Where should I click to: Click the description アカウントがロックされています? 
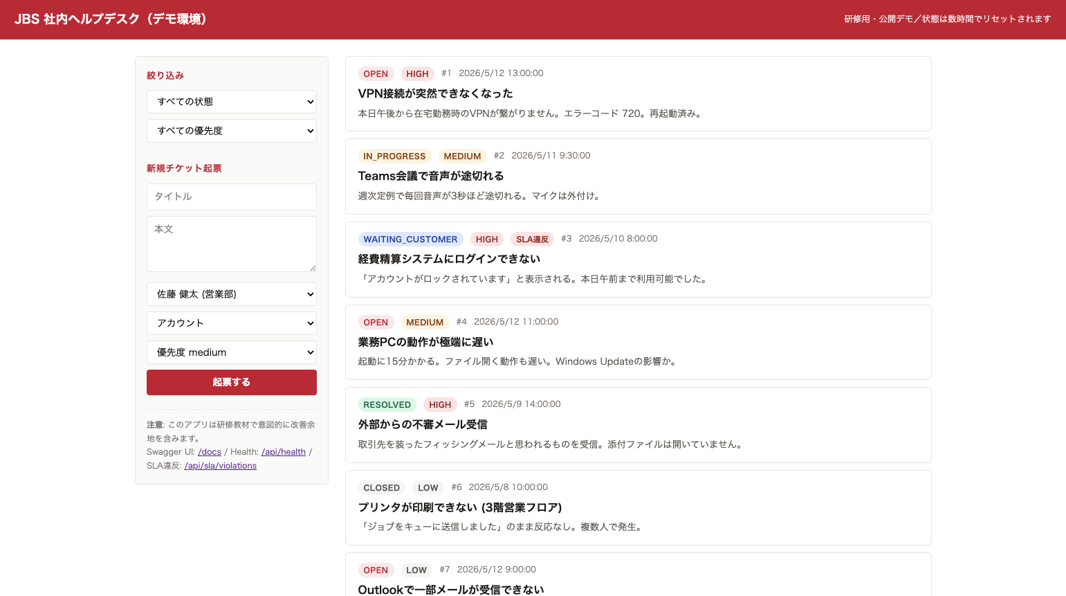point(533,279)
